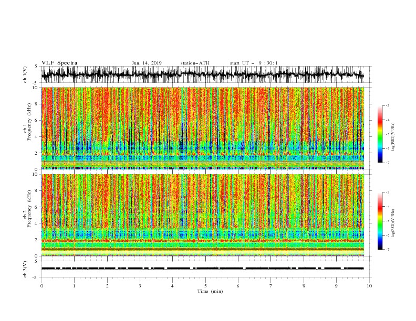This screenshot has height=321, width=416.
Task: Click the "-3" tick on the ch.1 color bar
Action: tap(388, 105)
